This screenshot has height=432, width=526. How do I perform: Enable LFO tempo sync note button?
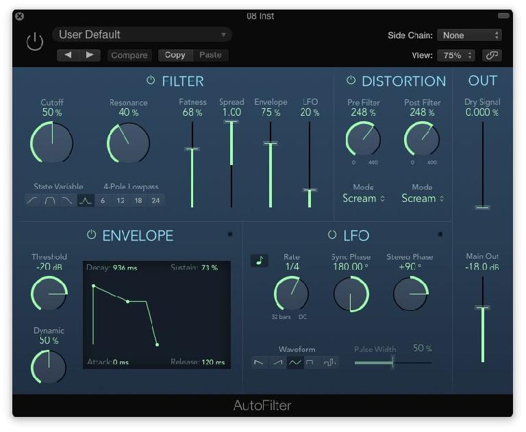click(260, 261)
